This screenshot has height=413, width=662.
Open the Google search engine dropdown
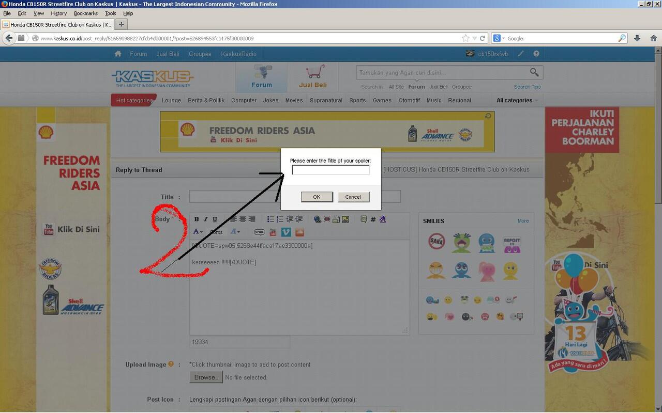499,38
